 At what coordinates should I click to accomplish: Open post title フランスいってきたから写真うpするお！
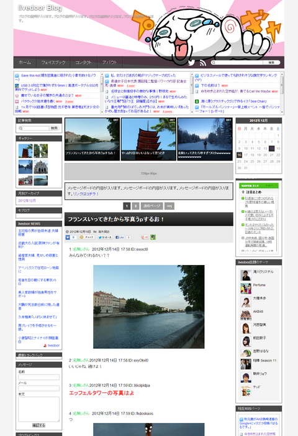pos(116,219)
